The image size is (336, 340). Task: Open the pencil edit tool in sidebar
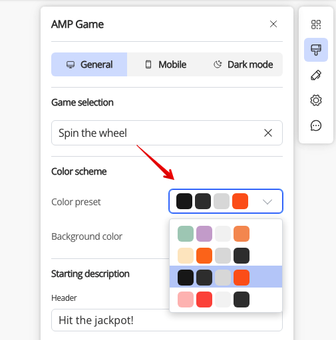point(316,75)
